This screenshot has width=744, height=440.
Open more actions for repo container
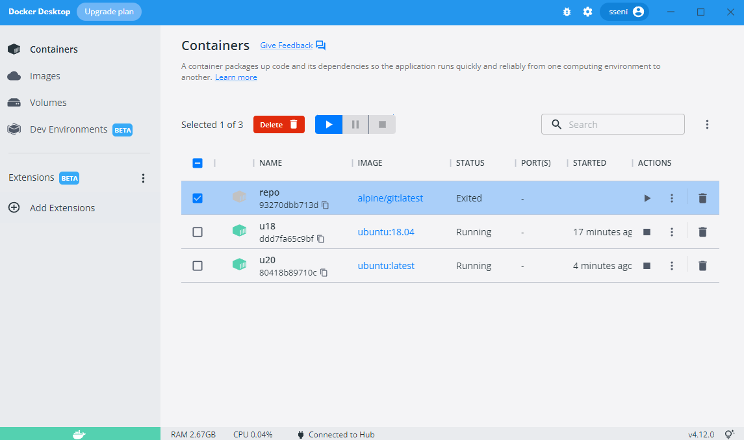(671, 198)
